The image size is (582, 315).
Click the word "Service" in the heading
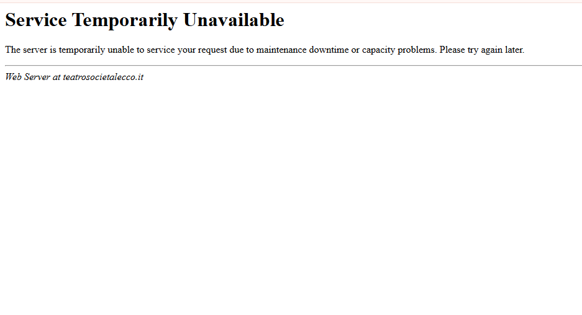[x=36, y=20]
